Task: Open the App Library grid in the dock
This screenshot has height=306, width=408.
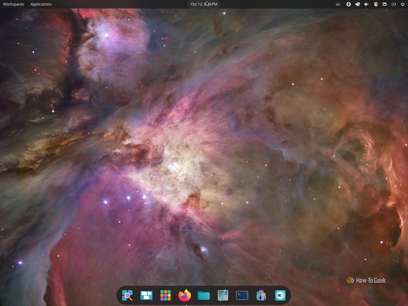Action: click(x=165, y=295)
